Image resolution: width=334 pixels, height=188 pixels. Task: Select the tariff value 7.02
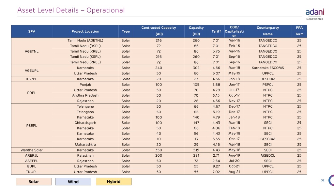click(x=216, y=172)
